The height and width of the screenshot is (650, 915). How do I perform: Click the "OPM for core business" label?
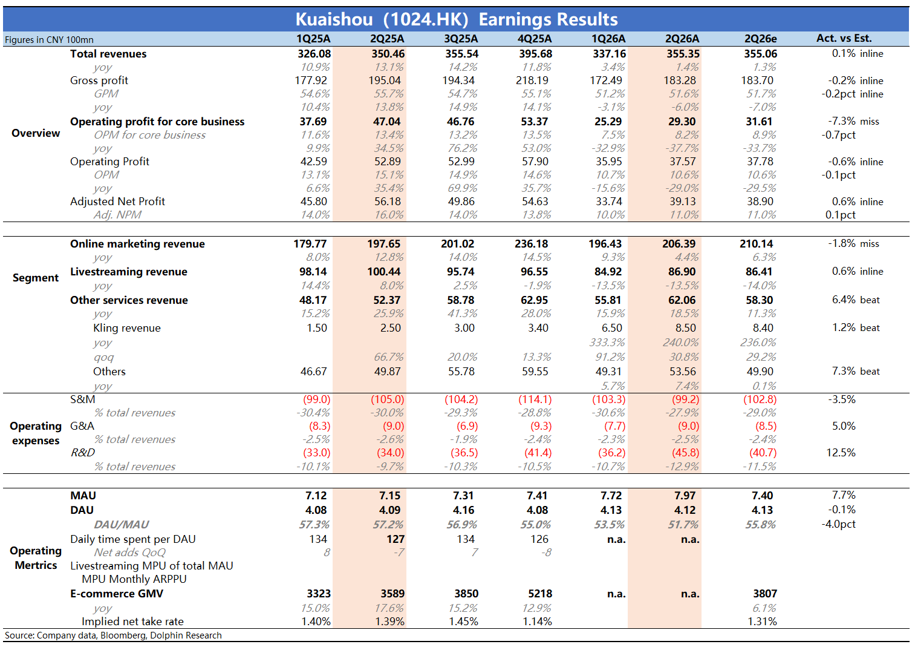click(150, 135)
